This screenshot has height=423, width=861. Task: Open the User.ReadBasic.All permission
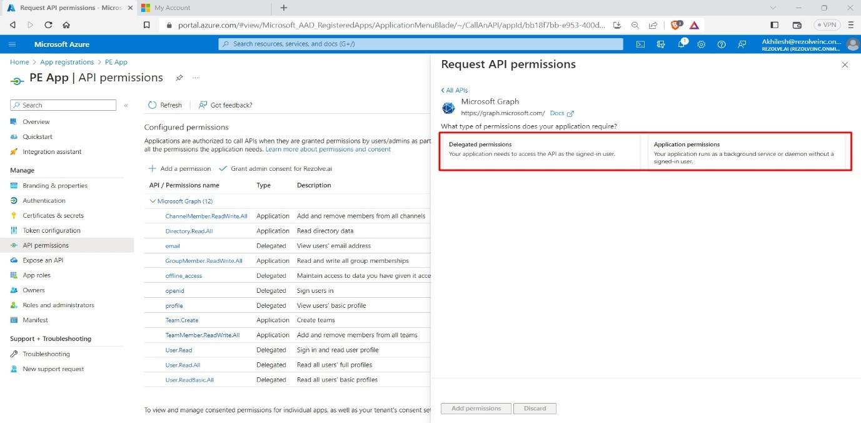click(x=189, y=380)
